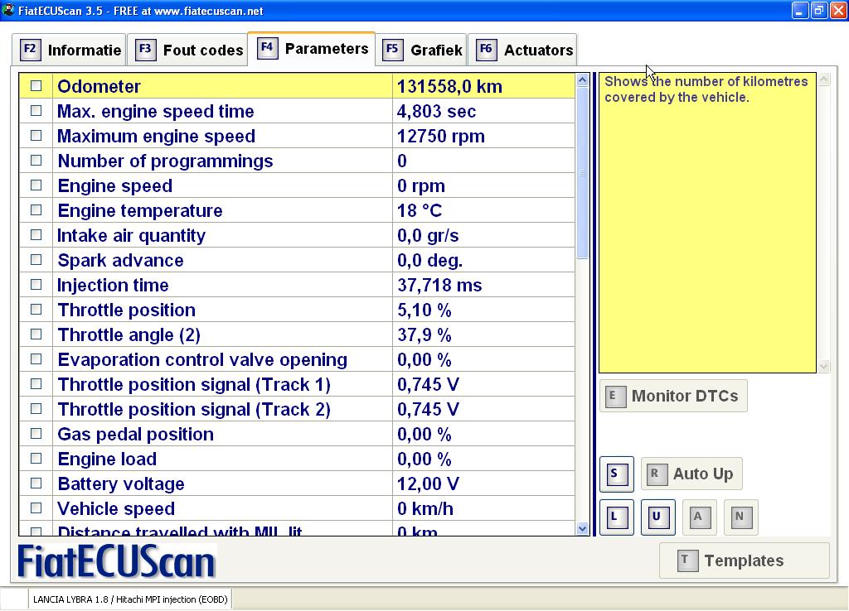Screen dimensions: 849x611
Task: Click the 4,803 sec value
Action: point(436,112)
